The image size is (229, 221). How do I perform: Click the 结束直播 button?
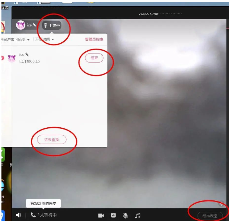[52, 140]
